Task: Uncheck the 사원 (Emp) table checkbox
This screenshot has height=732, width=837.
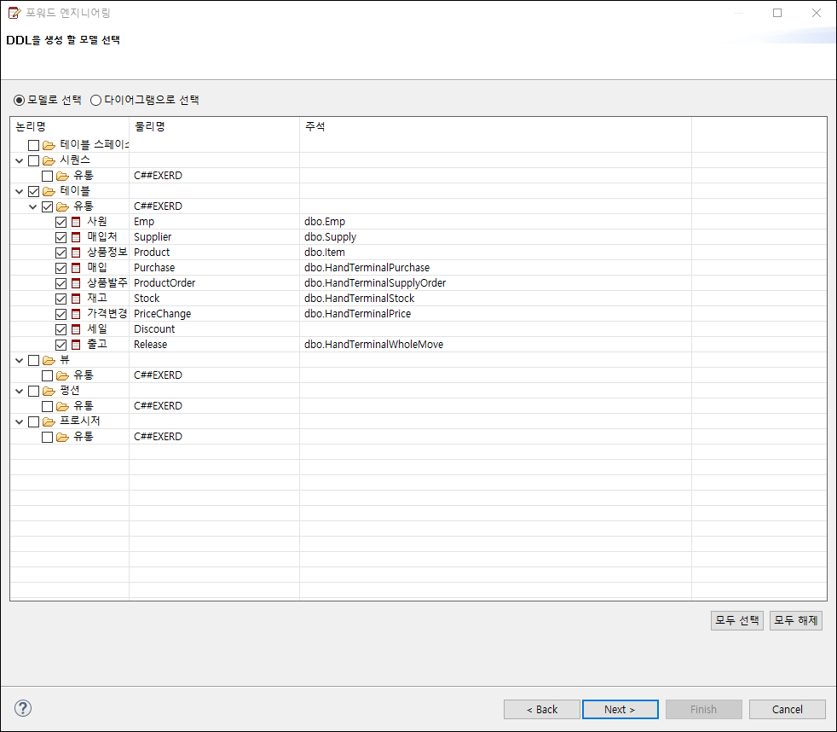Action: click(61, 222)
